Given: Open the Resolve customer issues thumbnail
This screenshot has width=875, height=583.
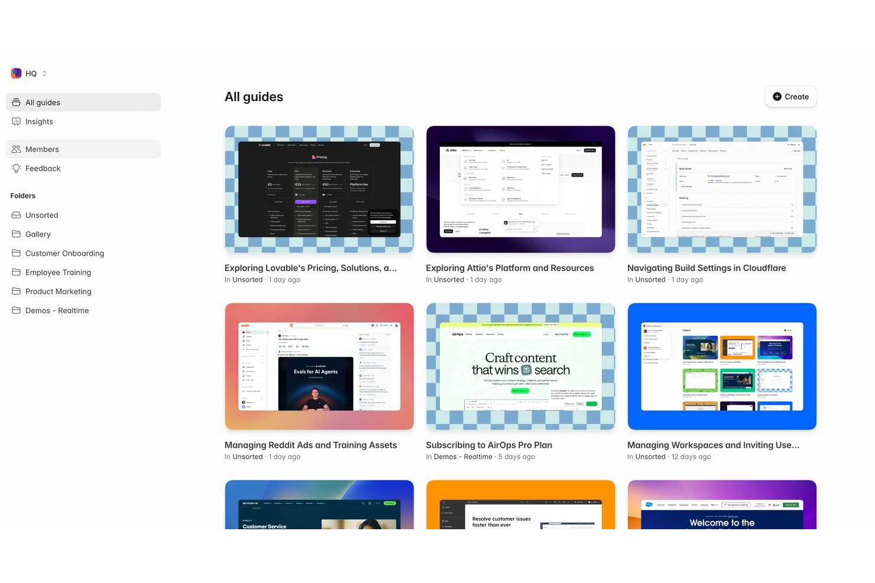Looking at the screenshot, I should tap(520, 504).
